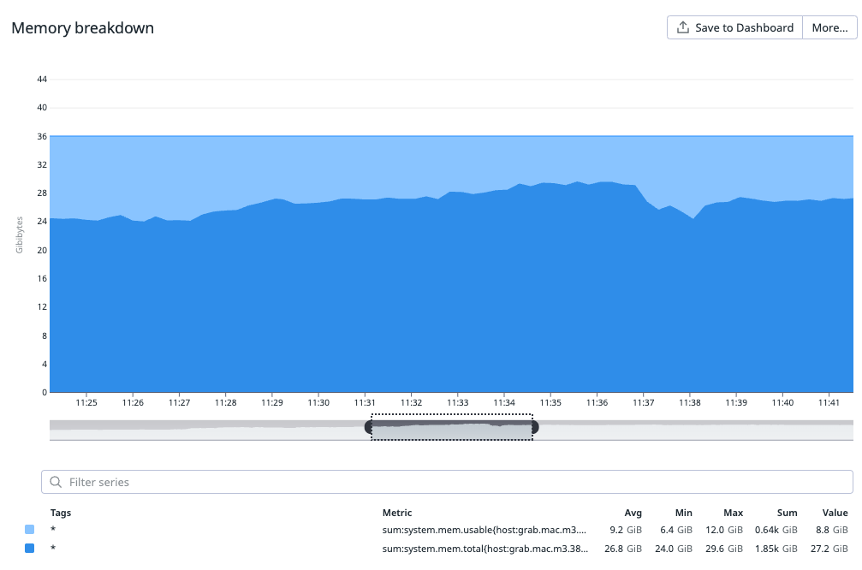Sort series by the Sum column header
862x570 pixels.
pyautogui.click(x=787, y=513)
